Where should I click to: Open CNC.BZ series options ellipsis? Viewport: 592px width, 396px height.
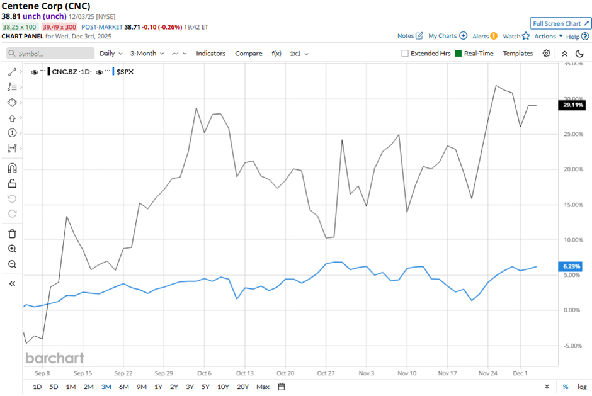43,71
